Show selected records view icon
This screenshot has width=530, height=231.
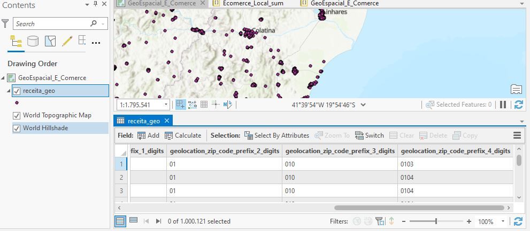(x=134, y=220)
